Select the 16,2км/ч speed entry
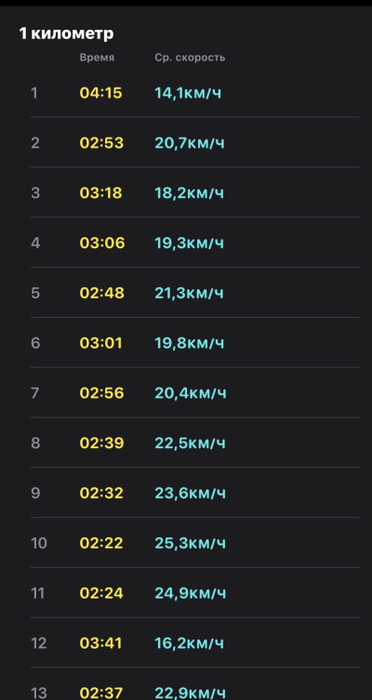Viewport: 372px width, 700px height. (x=190, y=643)
